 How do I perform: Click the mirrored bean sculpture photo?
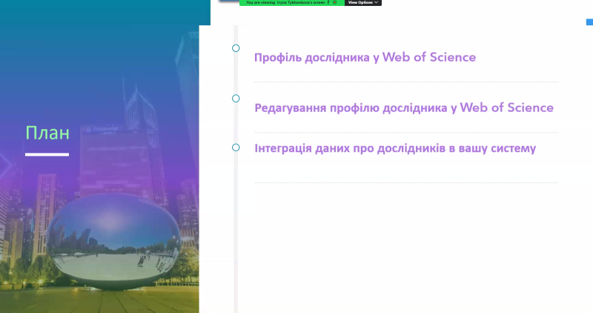point(113,242)
